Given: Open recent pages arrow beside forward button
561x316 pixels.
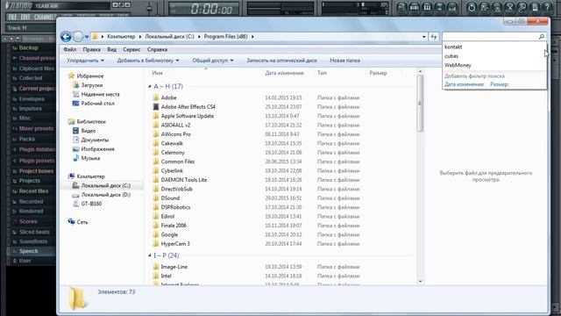Looking at the screenshot, I should [87, 37].
